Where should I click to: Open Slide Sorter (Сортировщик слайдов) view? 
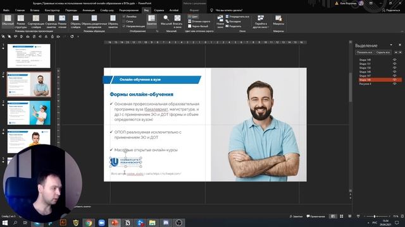point(36,21)
